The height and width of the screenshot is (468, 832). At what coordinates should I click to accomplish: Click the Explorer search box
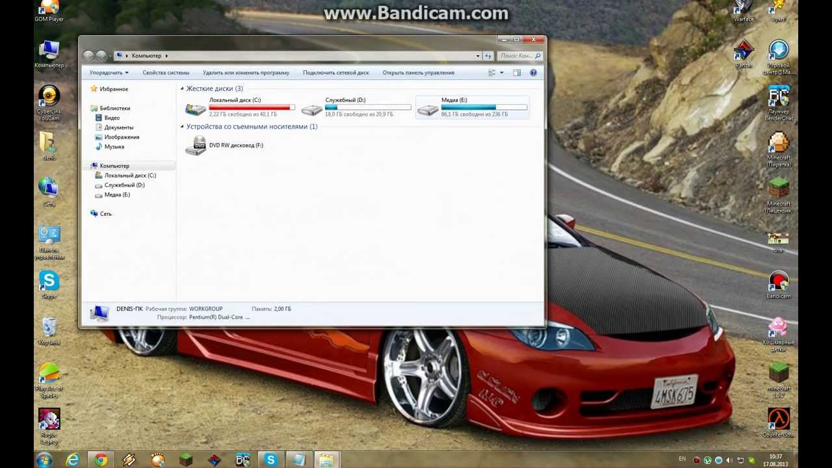tap(520, 56)
